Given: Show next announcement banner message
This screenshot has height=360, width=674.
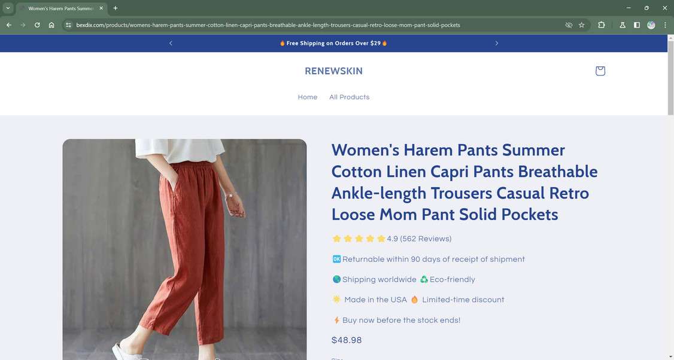Looking at the screenshot, I should [x=496, y=43].
